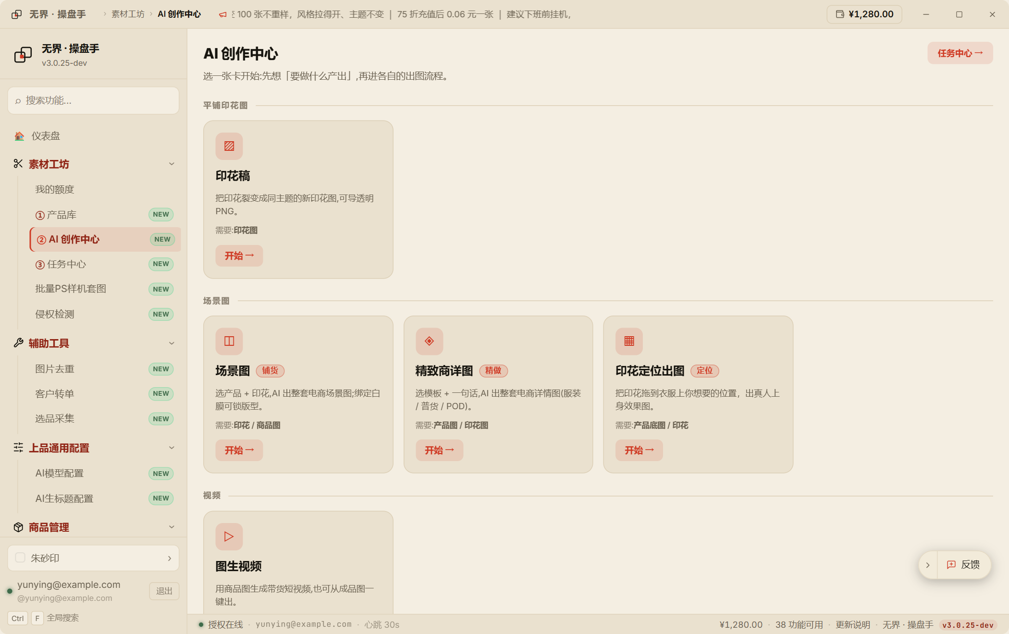Collapse the 商品管理 section chevron

point(172,527)
